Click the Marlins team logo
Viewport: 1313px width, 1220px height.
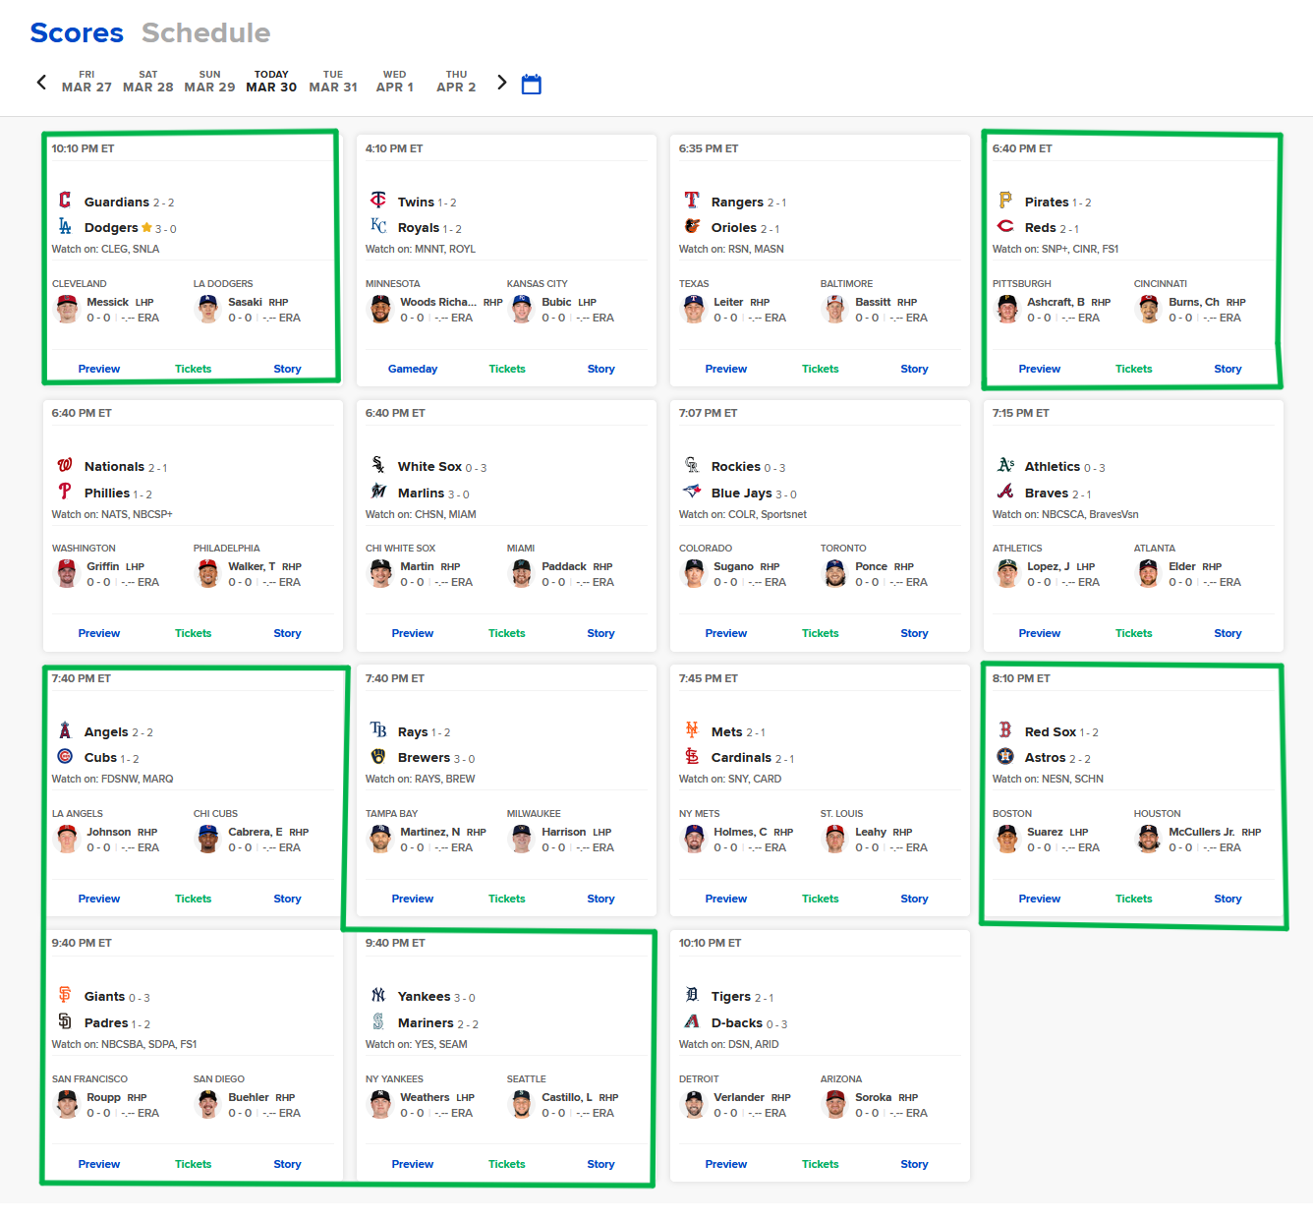click(378, 492)
